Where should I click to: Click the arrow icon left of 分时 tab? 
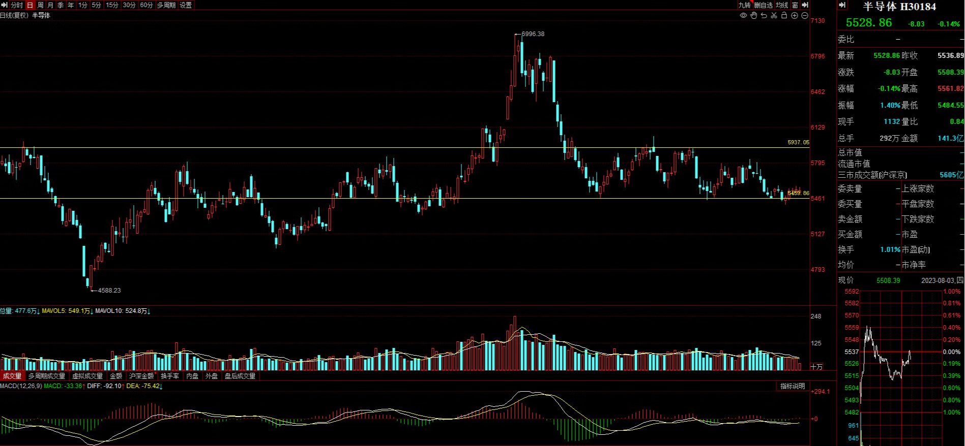click(4, 5)
